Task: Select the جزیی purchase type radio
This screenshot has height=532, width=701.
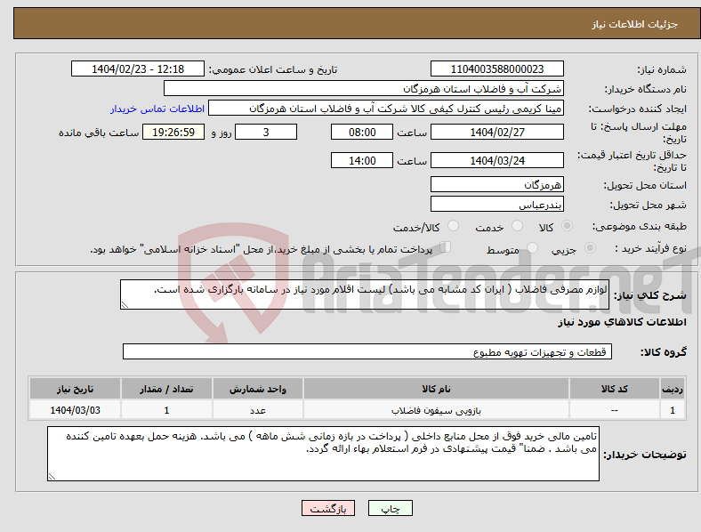Action: coord(590,248)
